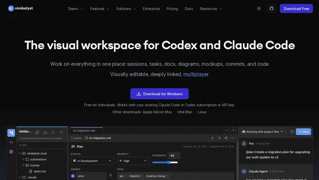Expand the Solutions menu
Viewport: 319px width, 180px height.
coord(126,9)
